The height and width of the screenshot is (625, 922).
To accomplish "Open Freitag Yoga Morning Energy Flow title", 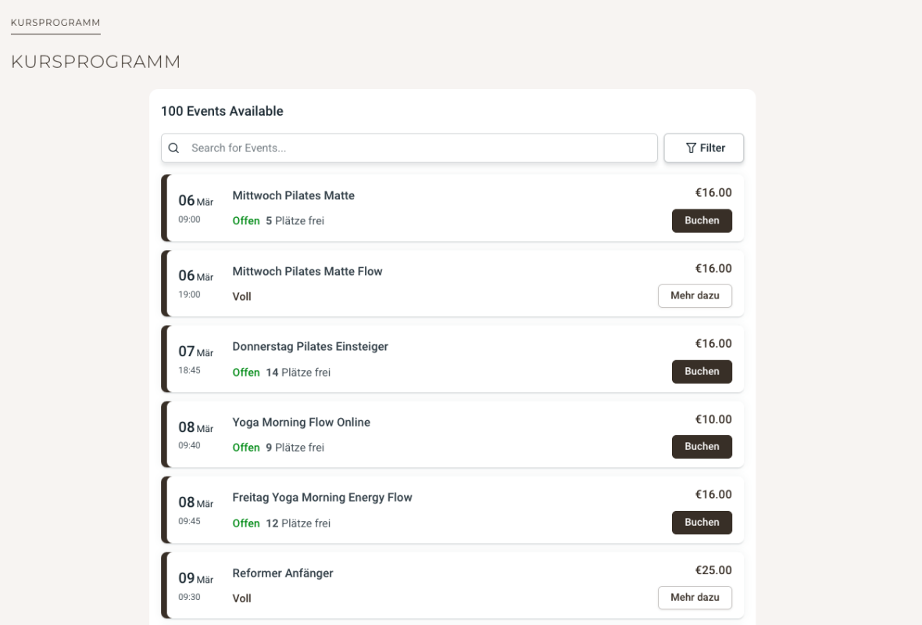I will (322, 498).
